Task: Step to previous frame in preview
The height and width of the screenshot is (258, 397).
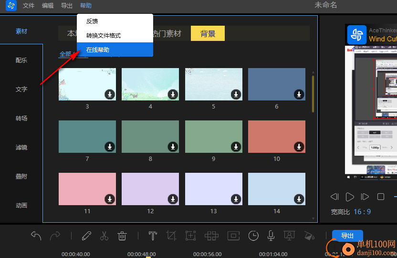Action: [x=334, y=197]
